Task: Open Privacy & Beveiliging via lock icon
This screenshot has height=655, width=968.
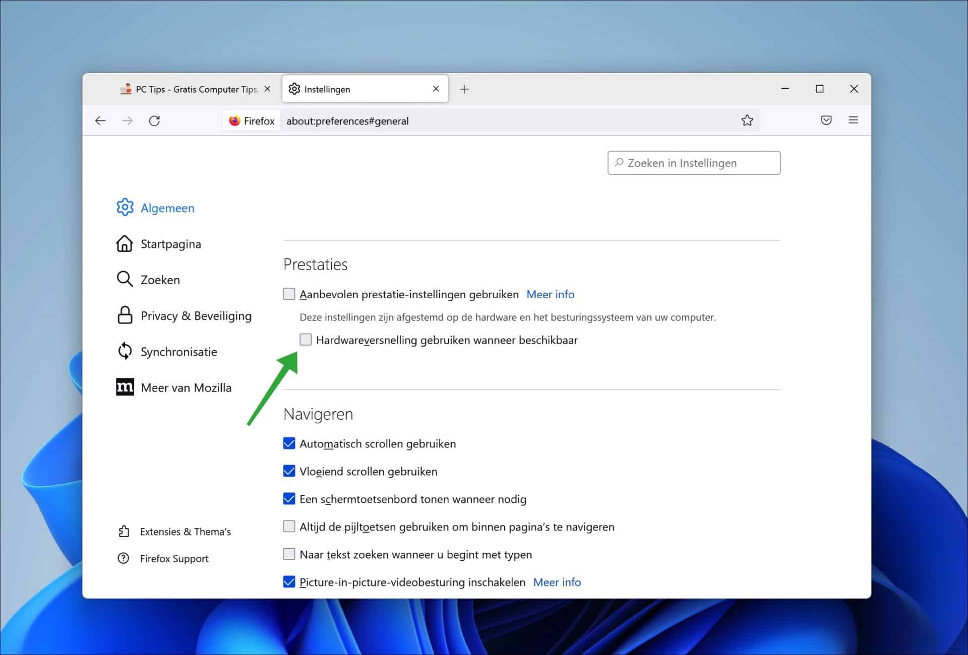Action: click(125, 315)
